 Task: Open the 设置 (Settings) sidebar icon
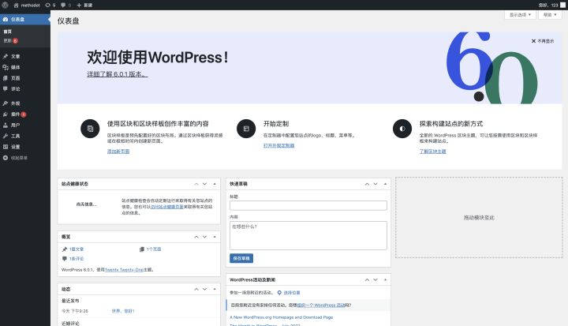coord(6,147)
